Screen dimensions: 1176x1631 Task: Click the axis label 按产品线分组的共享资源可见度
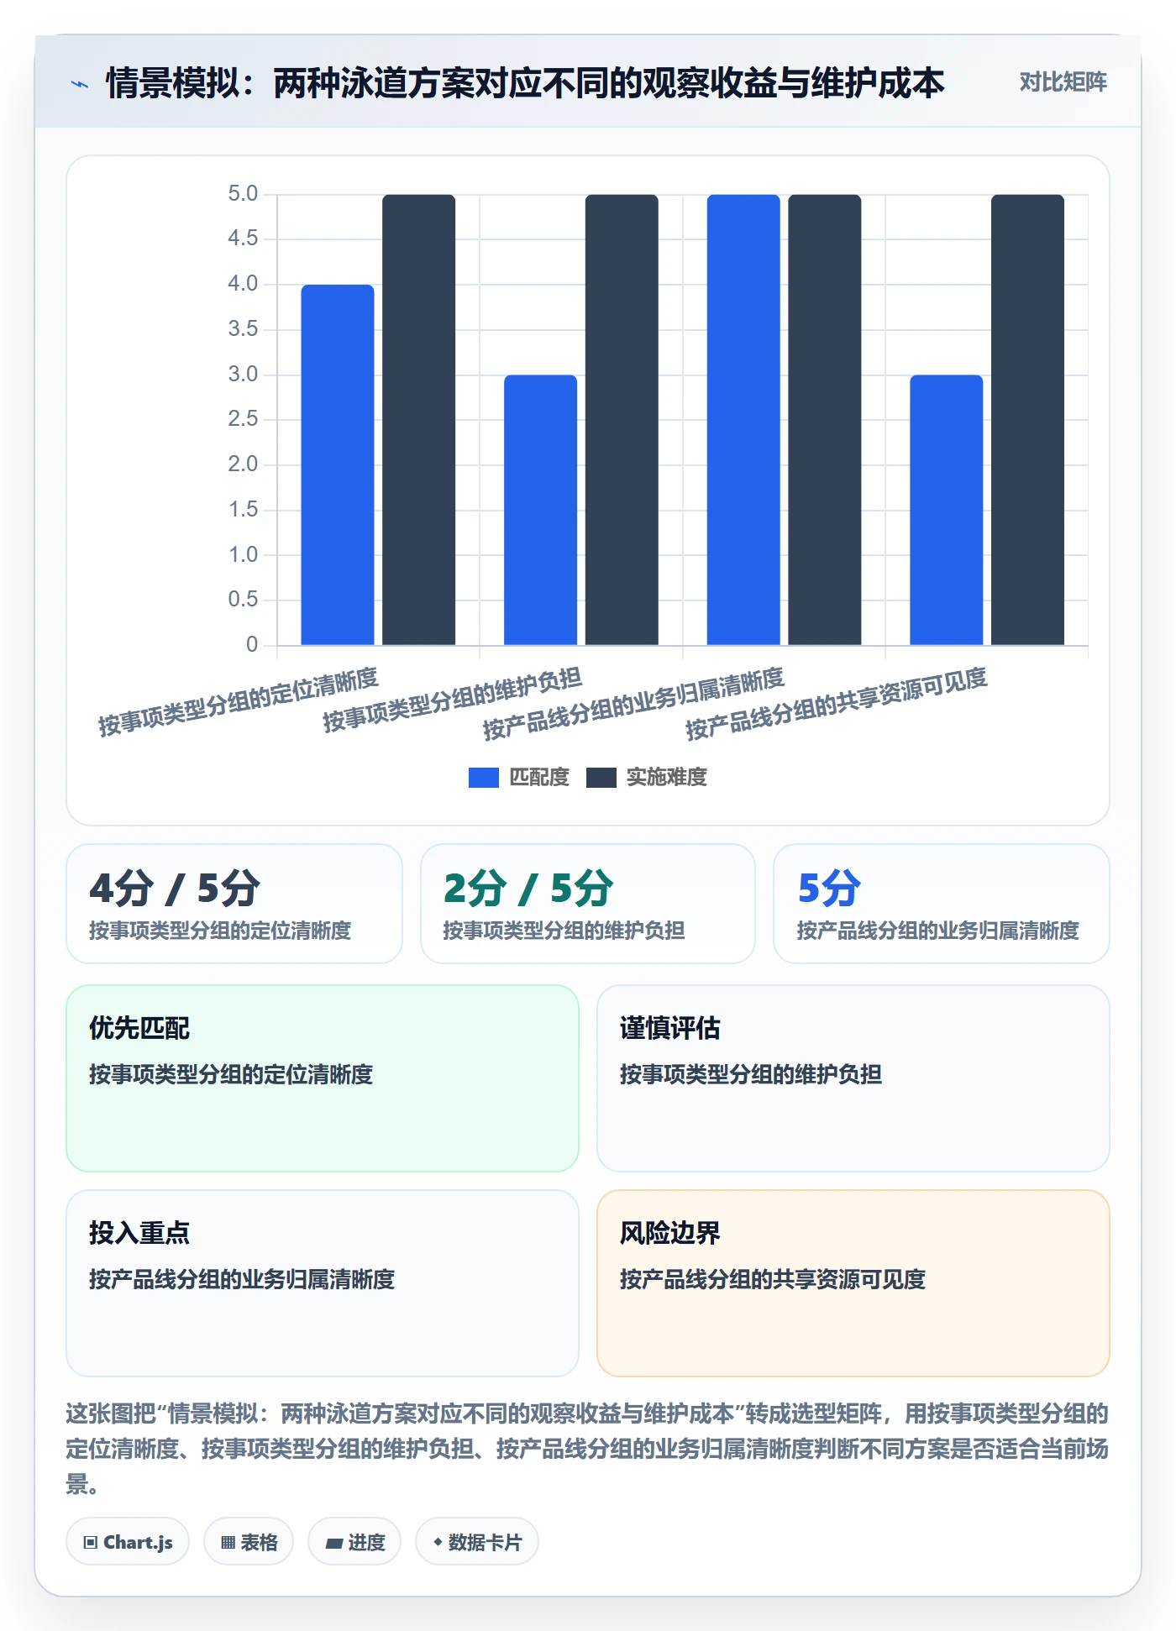[x=837, y=704]
